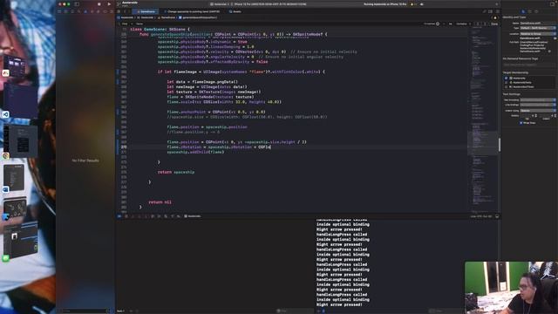Click the yellow warning icon in the activity bar
This screenshot has width=558, height=314.
(x=412, y=4)
